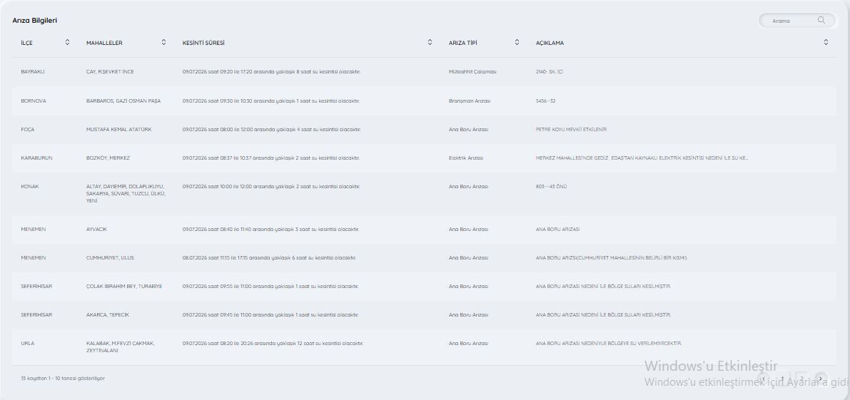Go to next page arrow

tap(820, 379)
